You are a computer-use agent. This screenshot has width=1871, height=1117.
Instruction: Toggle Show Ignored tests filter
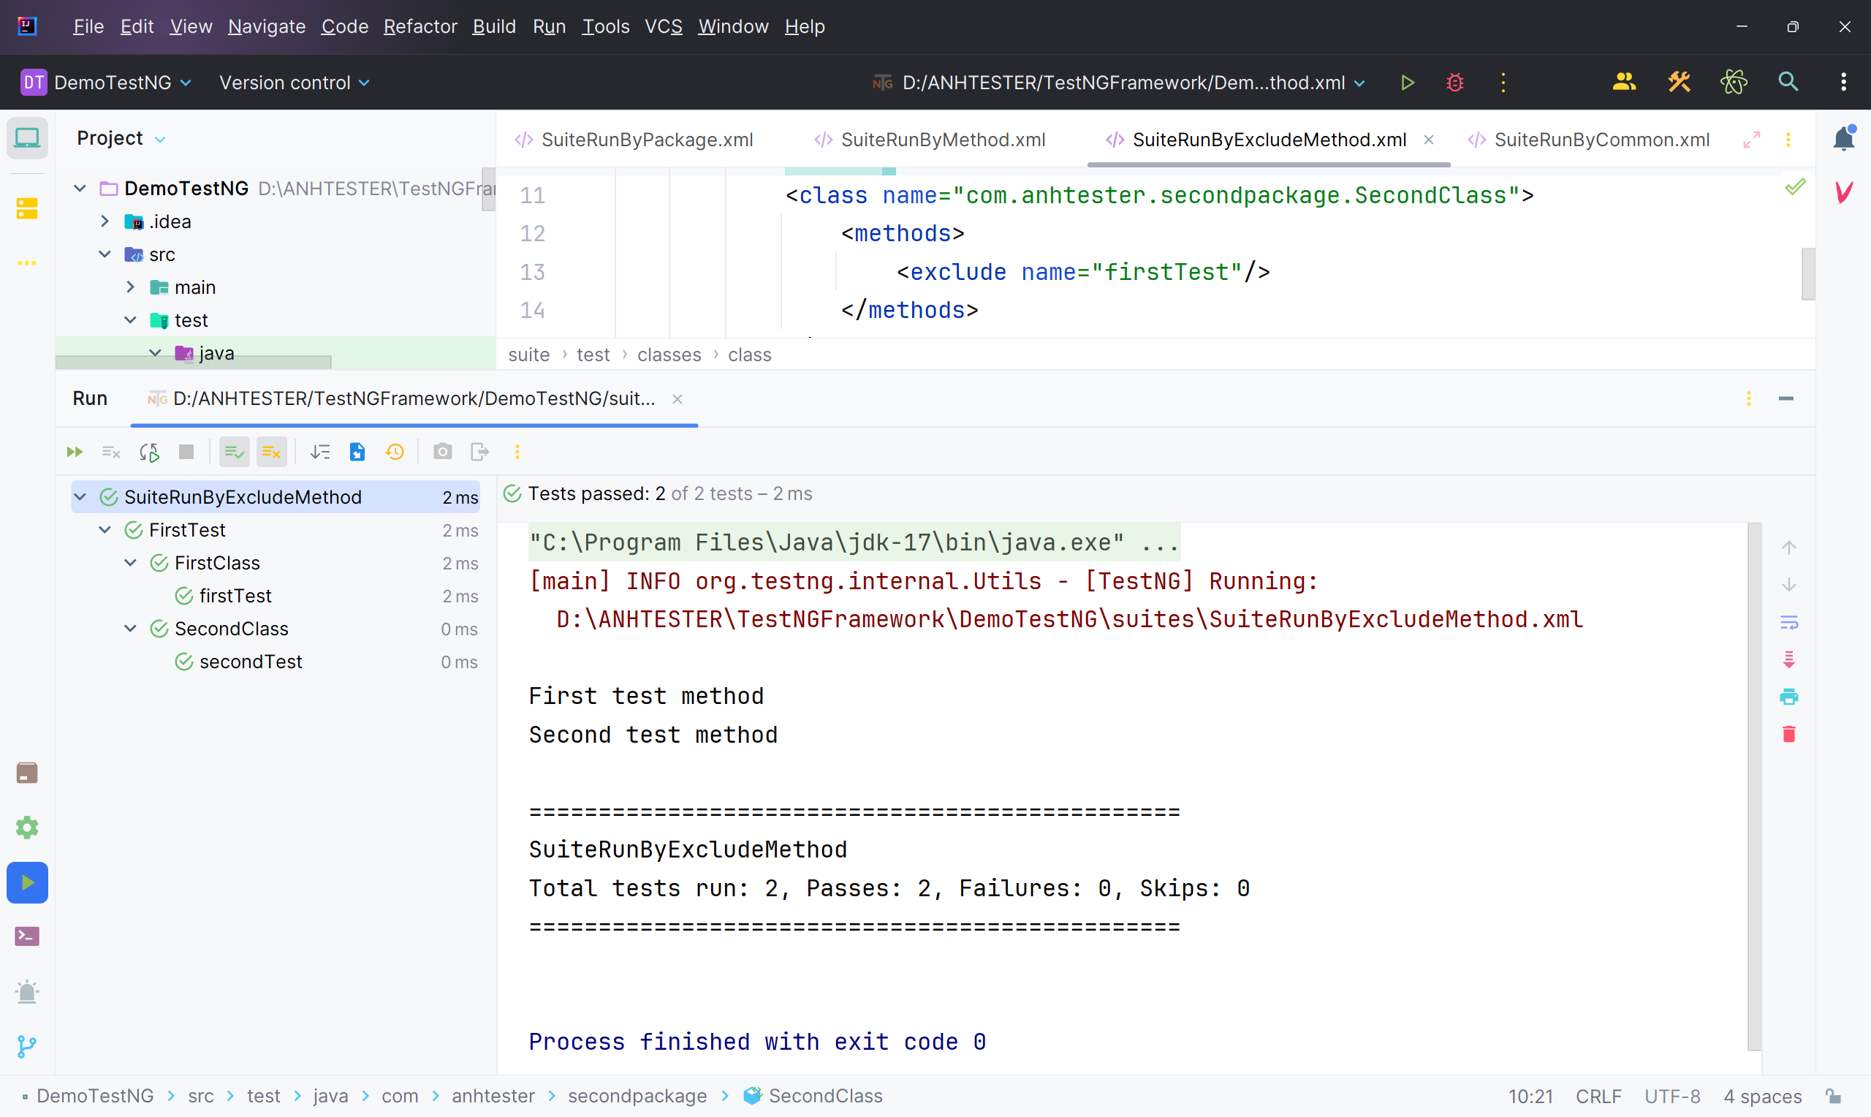[x=271, y=452]
